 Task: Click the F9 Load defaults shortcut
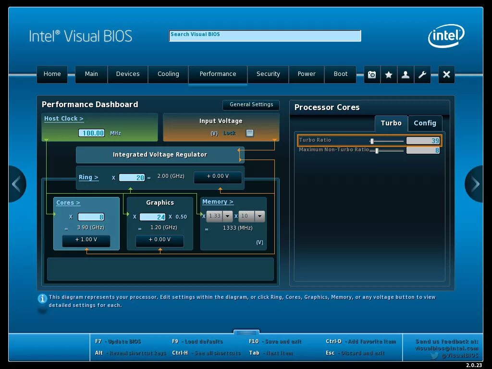click(x=197, y=342)
